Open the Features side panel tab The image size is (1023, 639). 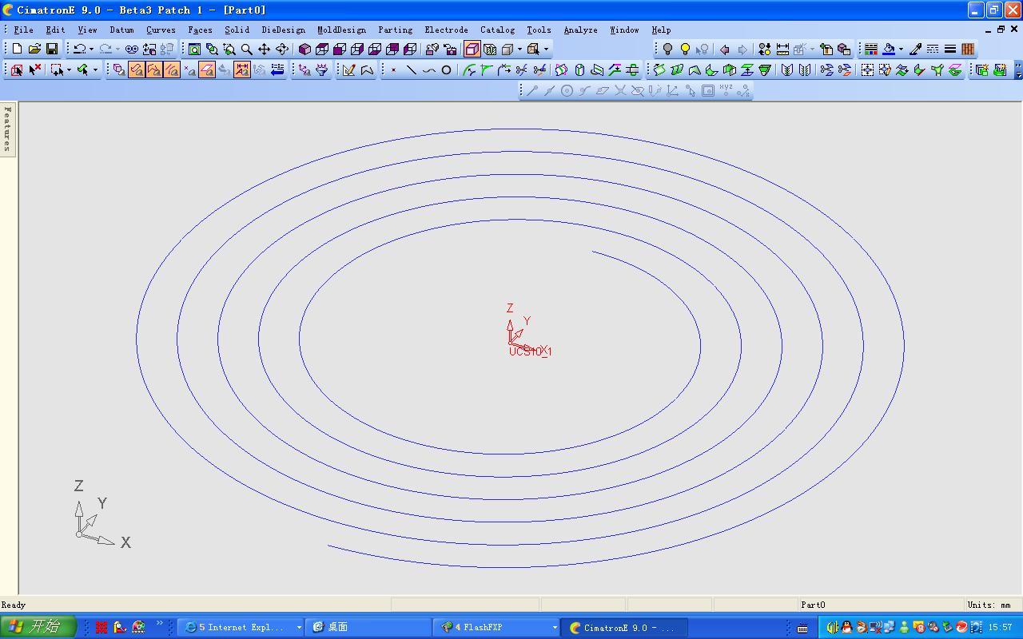tap(8, 129)
